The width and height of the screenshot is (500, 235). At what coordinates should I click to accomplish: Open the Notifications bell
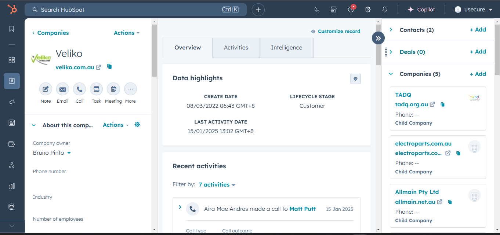click(x=384, y=10)
